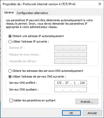Click the 27 octet of preferred DNS

pyautogui.click(x=67, y=83)
